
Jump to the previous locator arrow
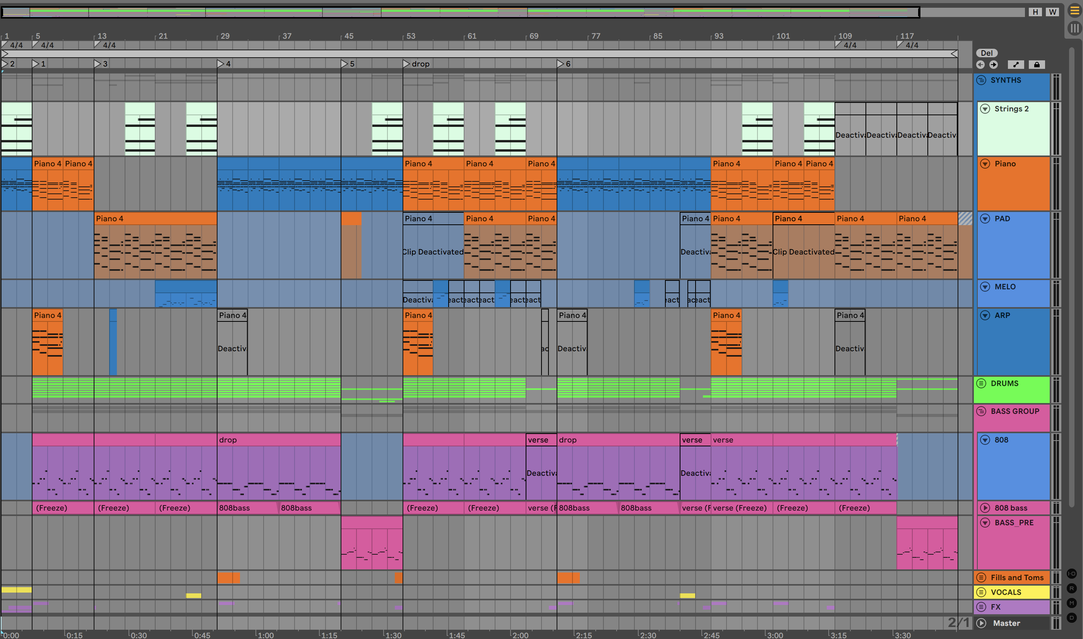pyautogui.click(x=980, y=65)
